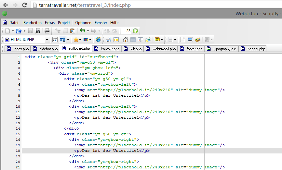Click the green Undo arrow

82,30
